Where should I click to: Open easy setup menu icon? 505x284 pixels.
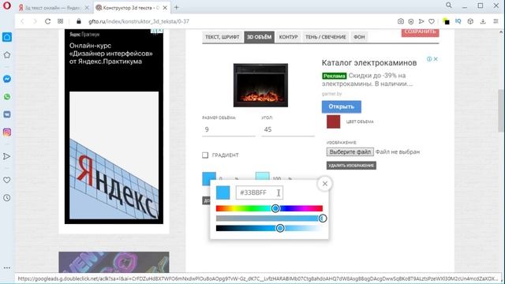[496, 21]
